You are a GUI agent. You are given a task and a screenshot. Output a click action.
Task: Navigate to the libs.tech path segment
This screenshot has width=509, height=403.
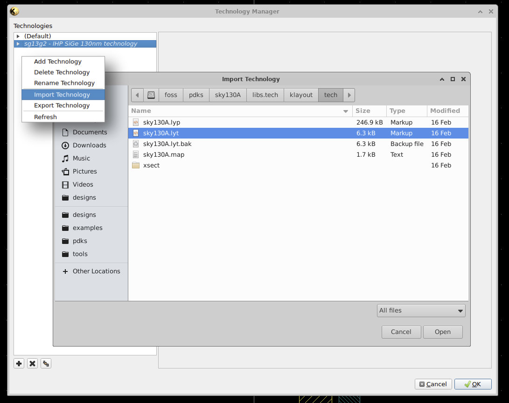point(265,95)
